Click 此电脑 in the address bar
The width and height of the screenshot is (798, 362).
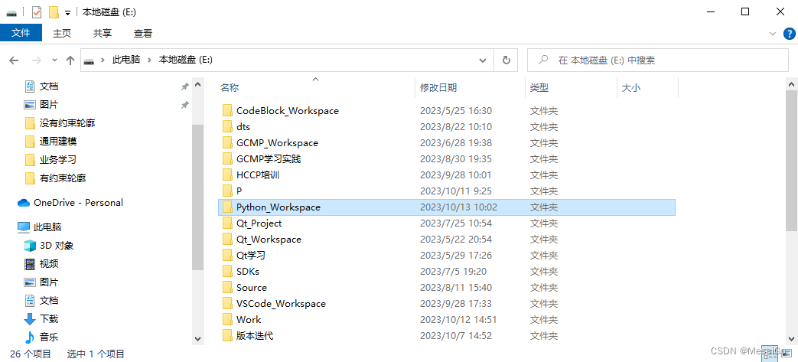pyautogui.click(x=126, y=60)
